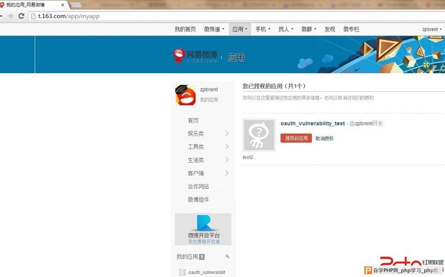
Task: Click the 我的应用 label under zpbrent
Action: coord(209,100)
